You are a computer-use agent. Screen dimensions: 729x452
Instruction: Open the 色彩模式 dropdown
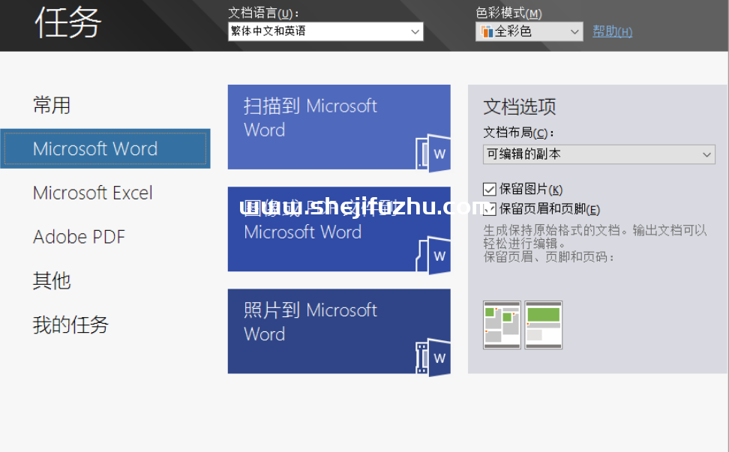pyautogui.click(x=529, y=31)
